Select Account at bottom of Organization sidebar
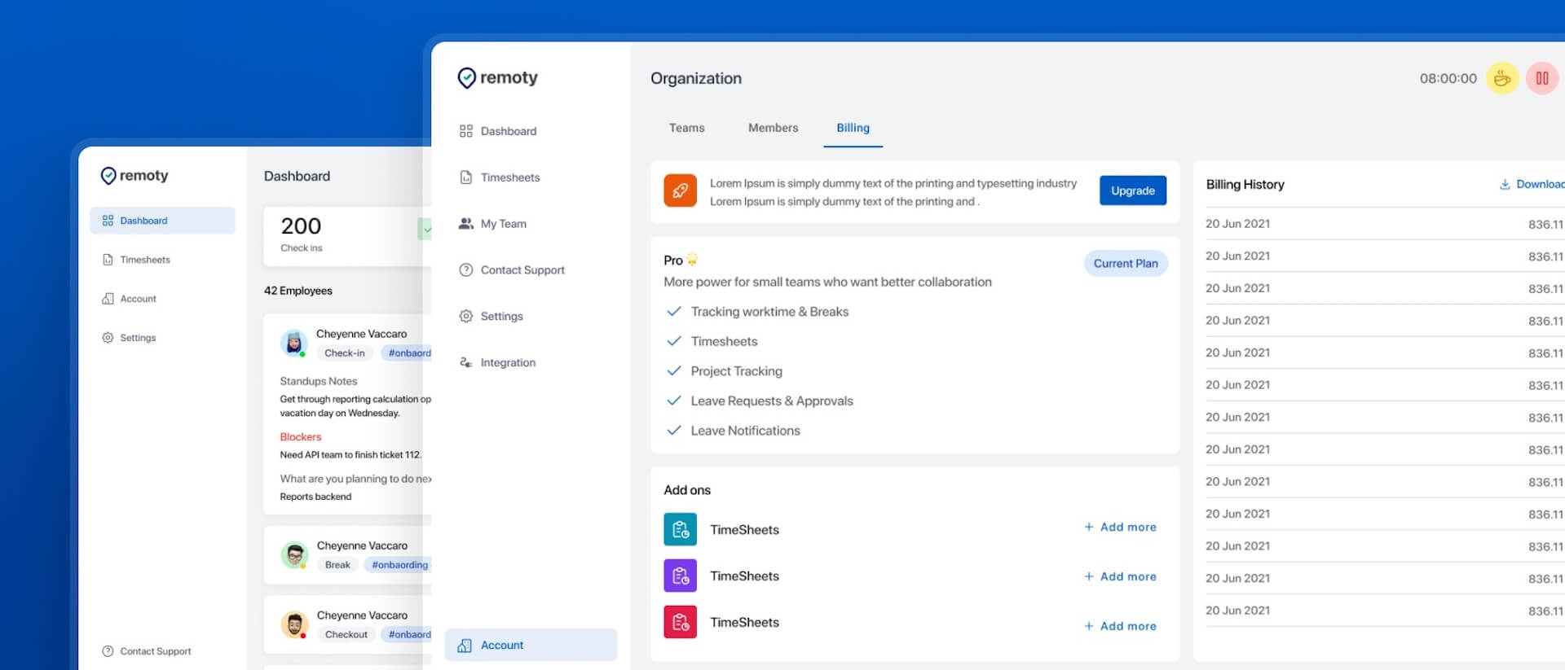The width and height of the screenshot is (1565, 670). pos(531,645)
